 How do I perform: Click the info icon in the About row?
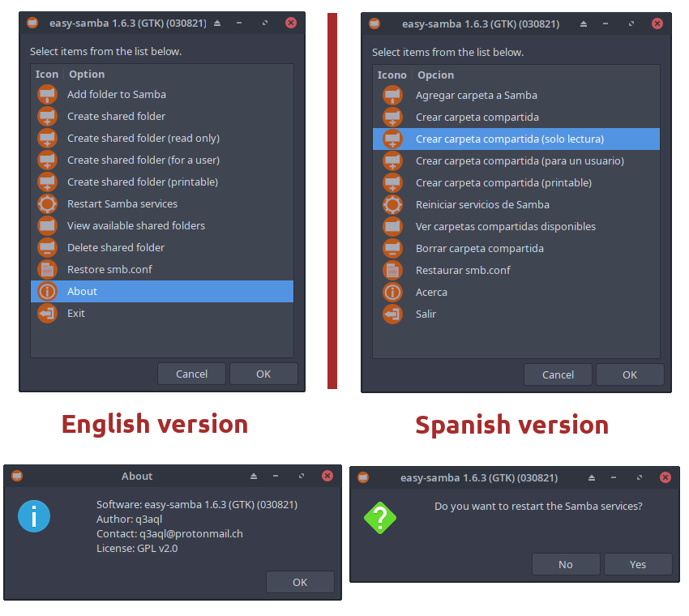coord(47,291)
